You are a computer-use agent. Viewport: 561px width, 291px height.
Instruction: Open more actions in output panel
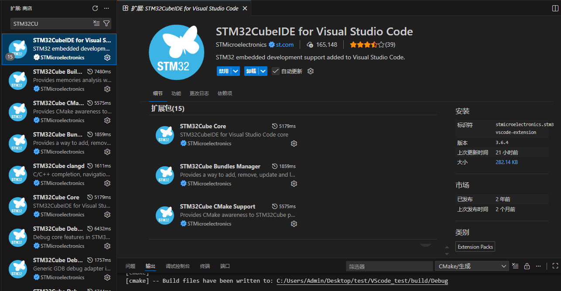tap(538, 266)
